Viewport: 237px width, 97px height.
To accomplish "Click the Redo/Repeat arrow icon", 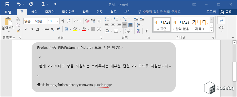I will click(x=31, y=4).
